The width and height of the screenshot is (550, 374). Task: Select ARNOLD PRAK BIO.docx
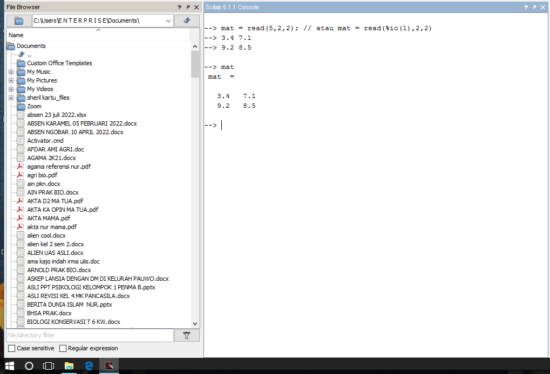[59, 270]
